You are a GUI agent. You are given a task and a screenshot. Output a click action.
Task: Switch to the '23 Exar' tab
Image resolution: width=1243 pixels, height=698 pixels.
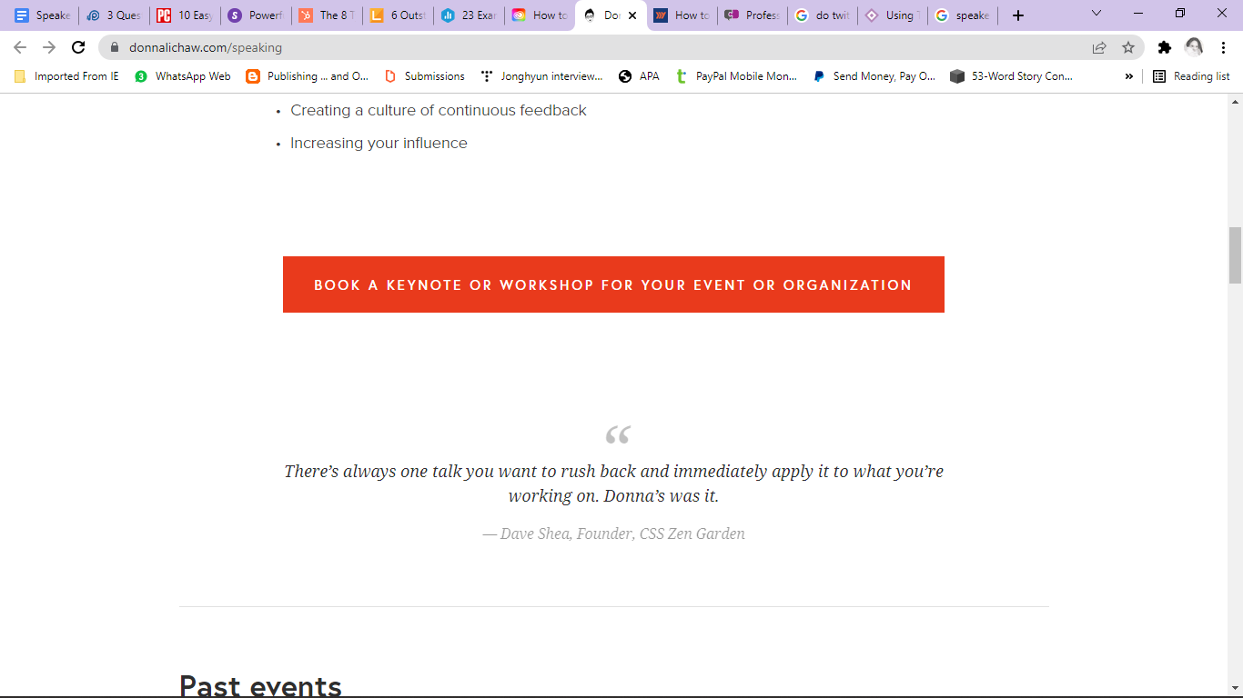point(469,15)
